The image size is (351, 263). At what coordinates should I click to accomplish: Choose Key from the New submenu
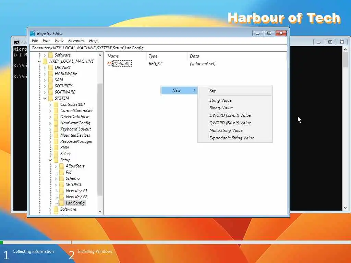(235, 90)
